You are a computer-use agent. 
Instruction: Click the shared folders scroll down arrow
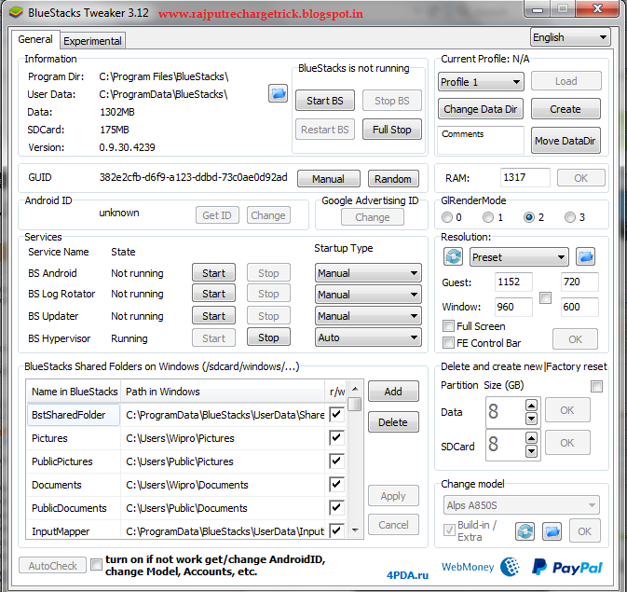355,530
